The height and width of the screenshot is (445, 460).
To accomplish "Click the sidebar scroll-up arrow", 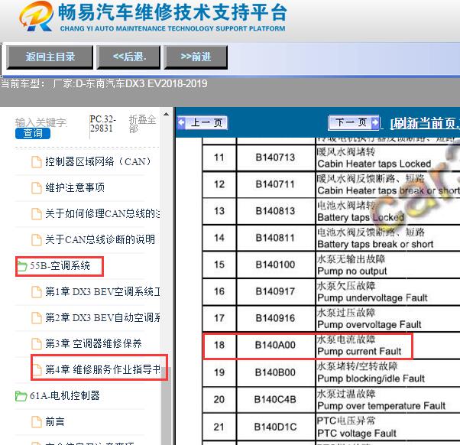I will click(166, 114).
